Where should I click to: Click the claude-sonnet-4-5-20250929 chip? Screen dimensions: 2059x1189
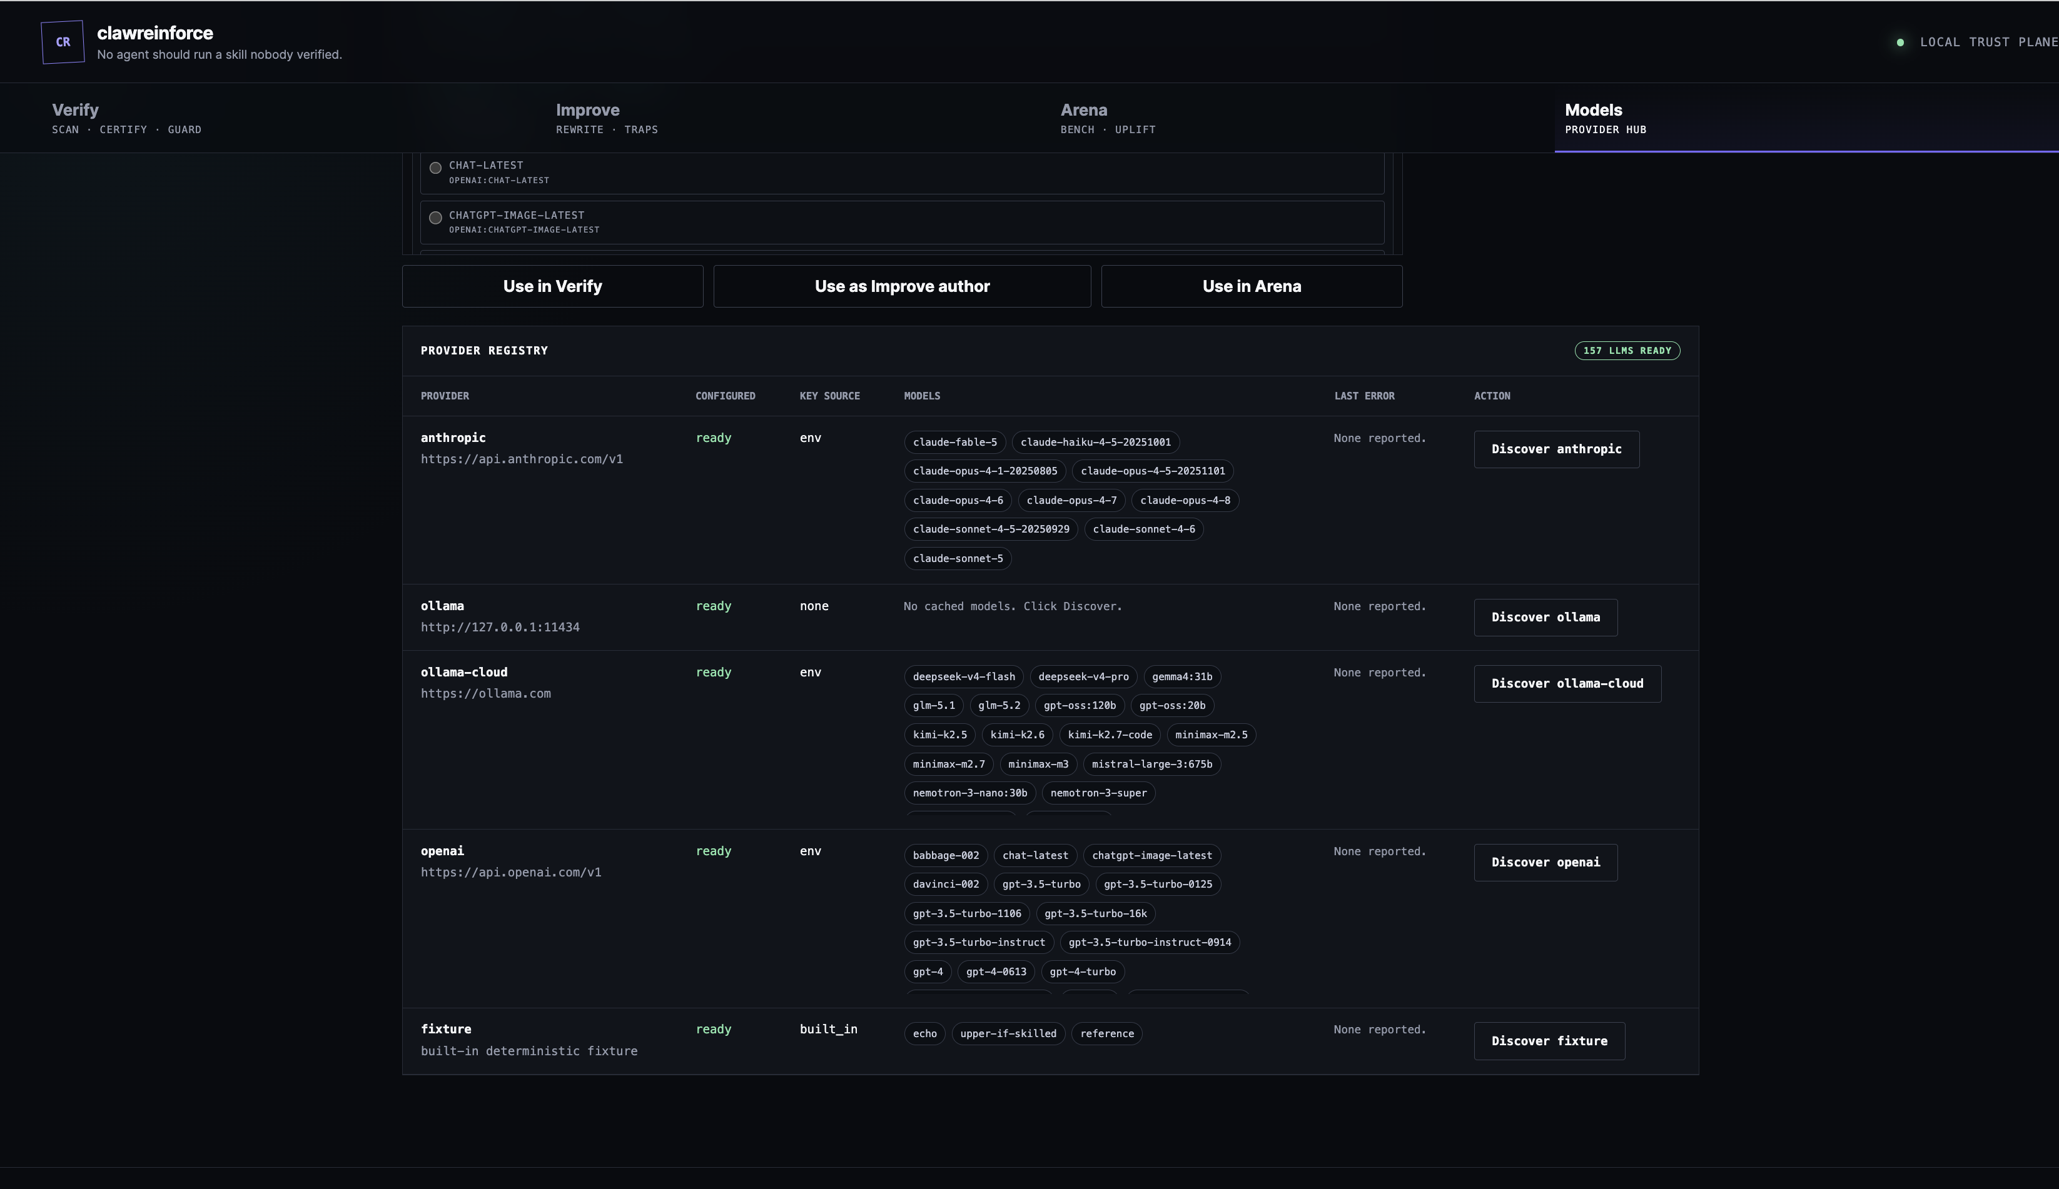point(991,529)
